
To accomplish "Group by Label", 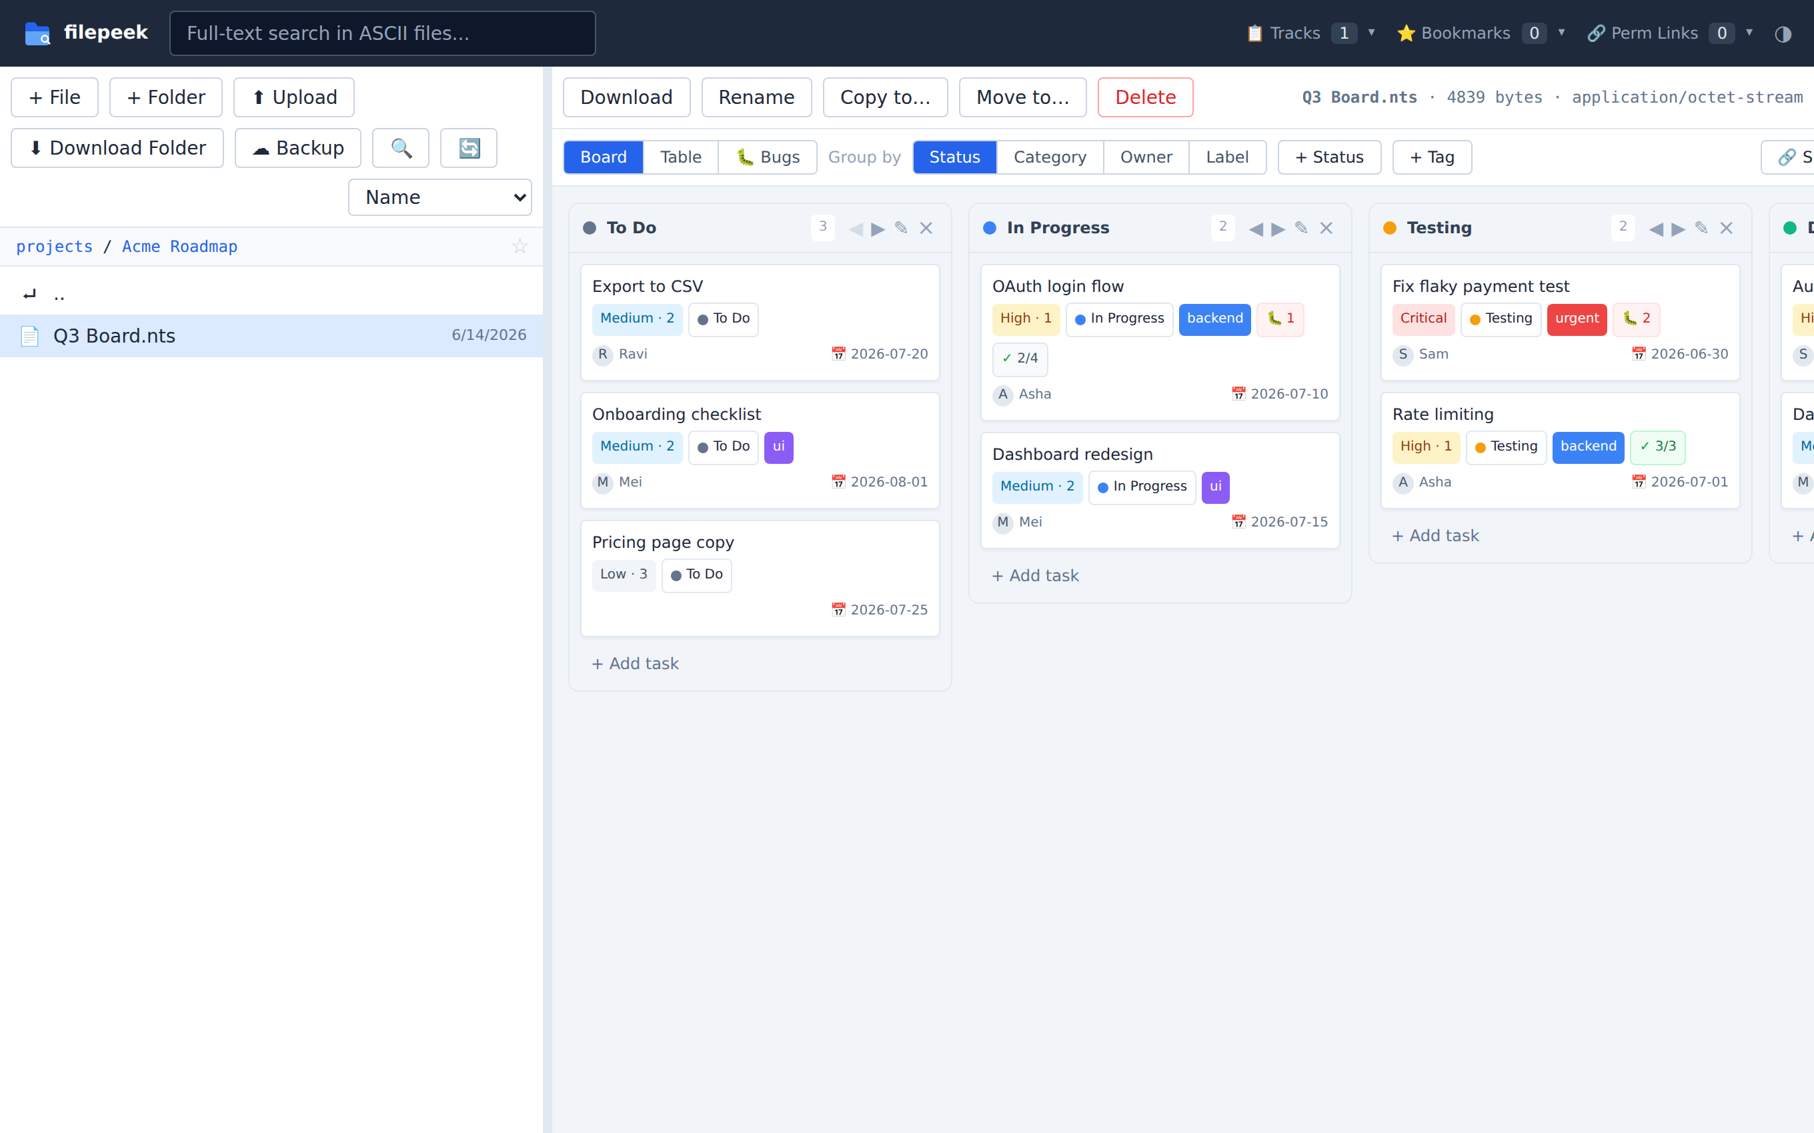I will click(1227, 157).
